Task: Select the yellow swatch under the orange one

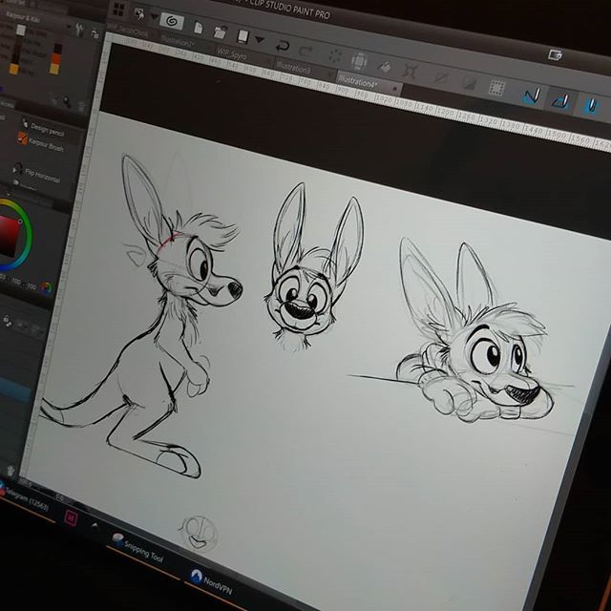Action: 55,69
